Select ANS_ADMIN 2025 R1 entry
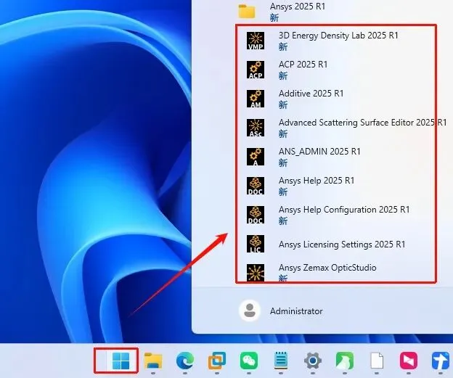The height and width of the screenshot is (378, 453). [319, 152]
